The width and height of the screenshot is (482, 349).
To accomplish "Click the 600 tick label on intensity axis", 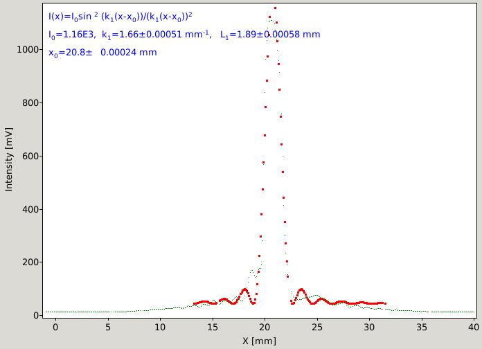I will click(x=30, y=156).
